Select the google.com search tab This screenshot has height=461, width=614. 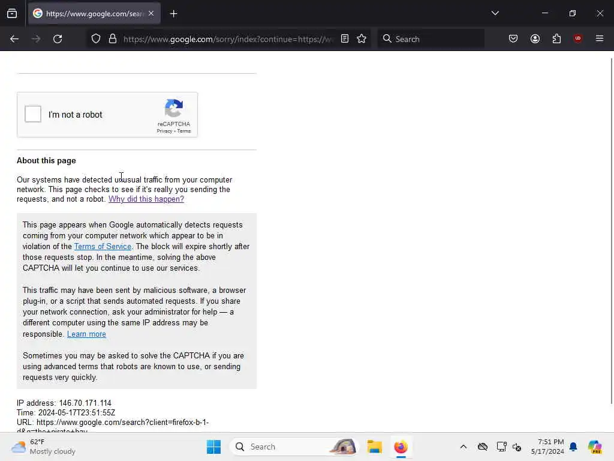94,14
